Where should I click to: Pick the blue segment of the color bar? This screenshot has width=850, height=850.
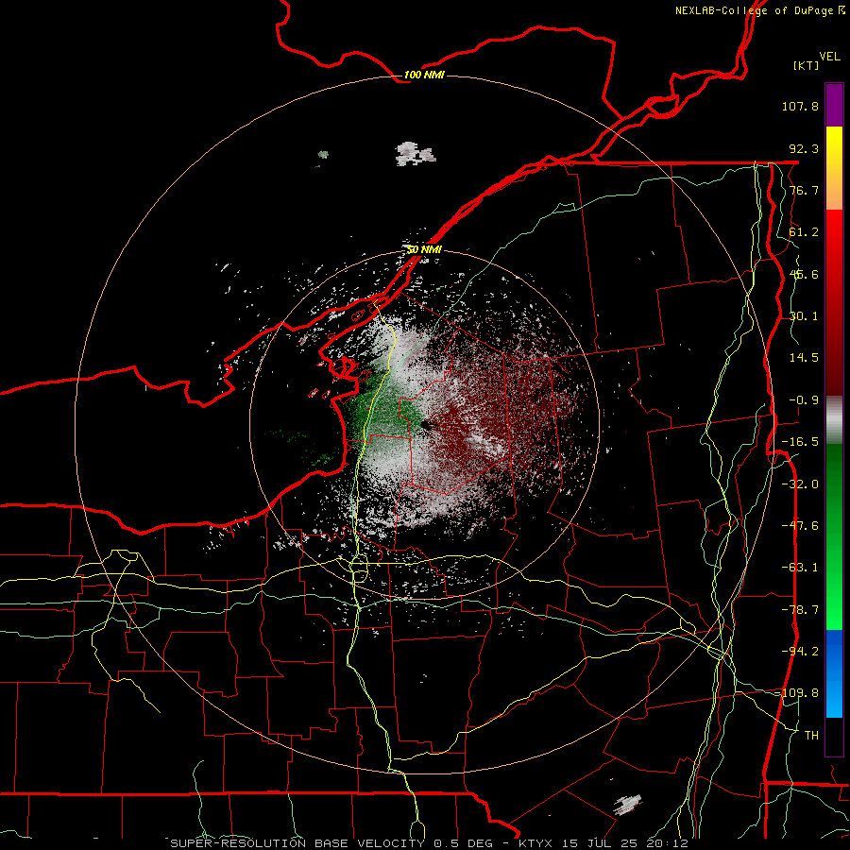(x=834, y=673)
